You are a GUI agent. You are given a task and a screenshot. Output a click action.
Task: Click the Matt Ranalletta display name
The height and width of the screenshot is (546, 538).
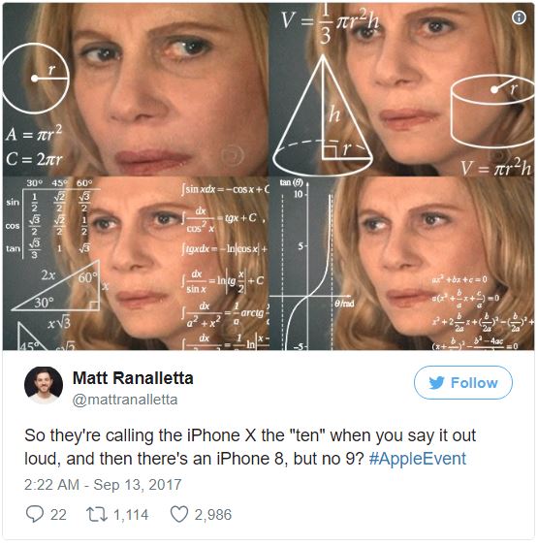pos(133,378)
